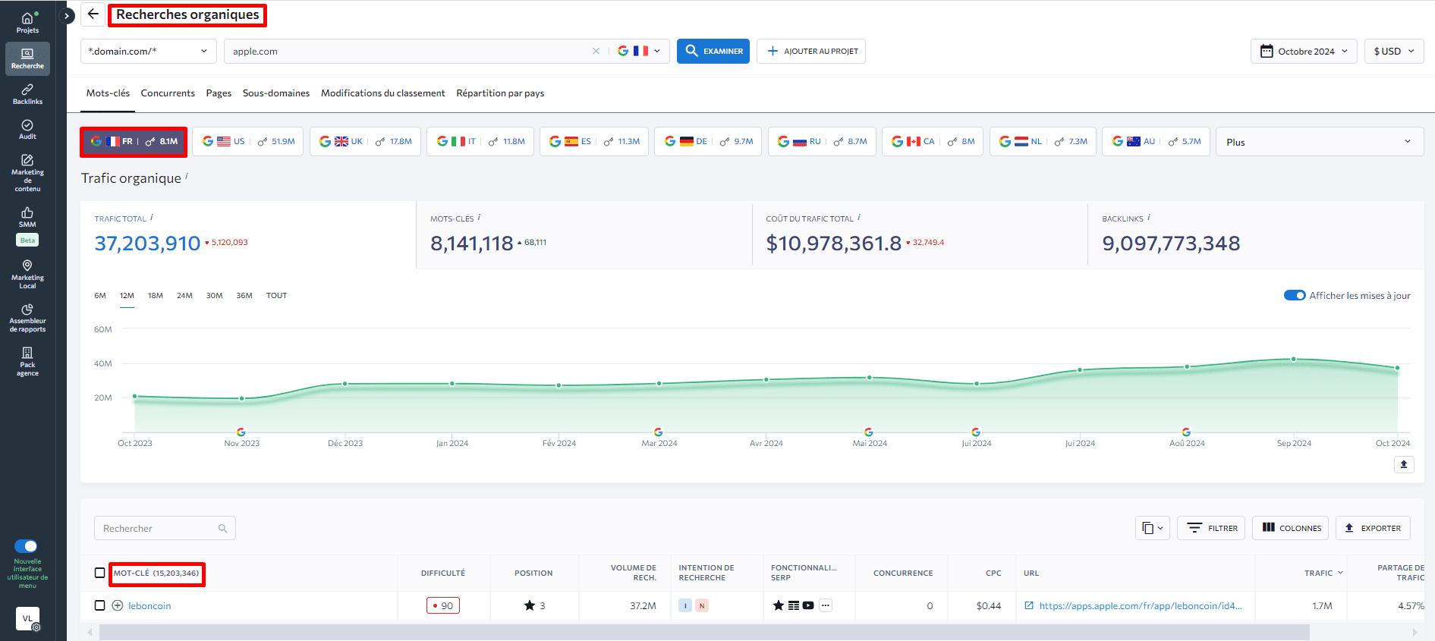This screenshot has height=641, width=1435.
Task: Click info icon beside Coût du trafic total
Action: pos(859,217)
